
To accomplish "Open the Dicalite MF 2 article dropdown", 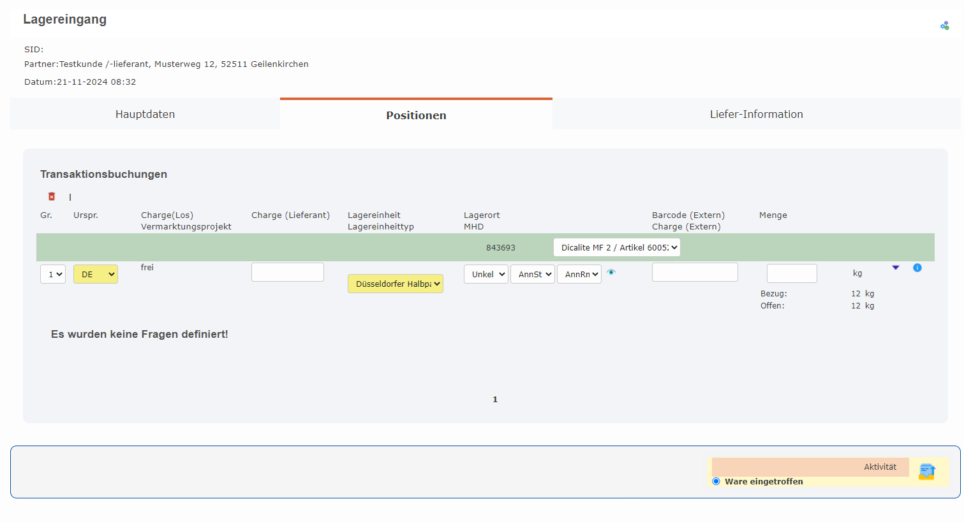I will (x=616, y=247).
